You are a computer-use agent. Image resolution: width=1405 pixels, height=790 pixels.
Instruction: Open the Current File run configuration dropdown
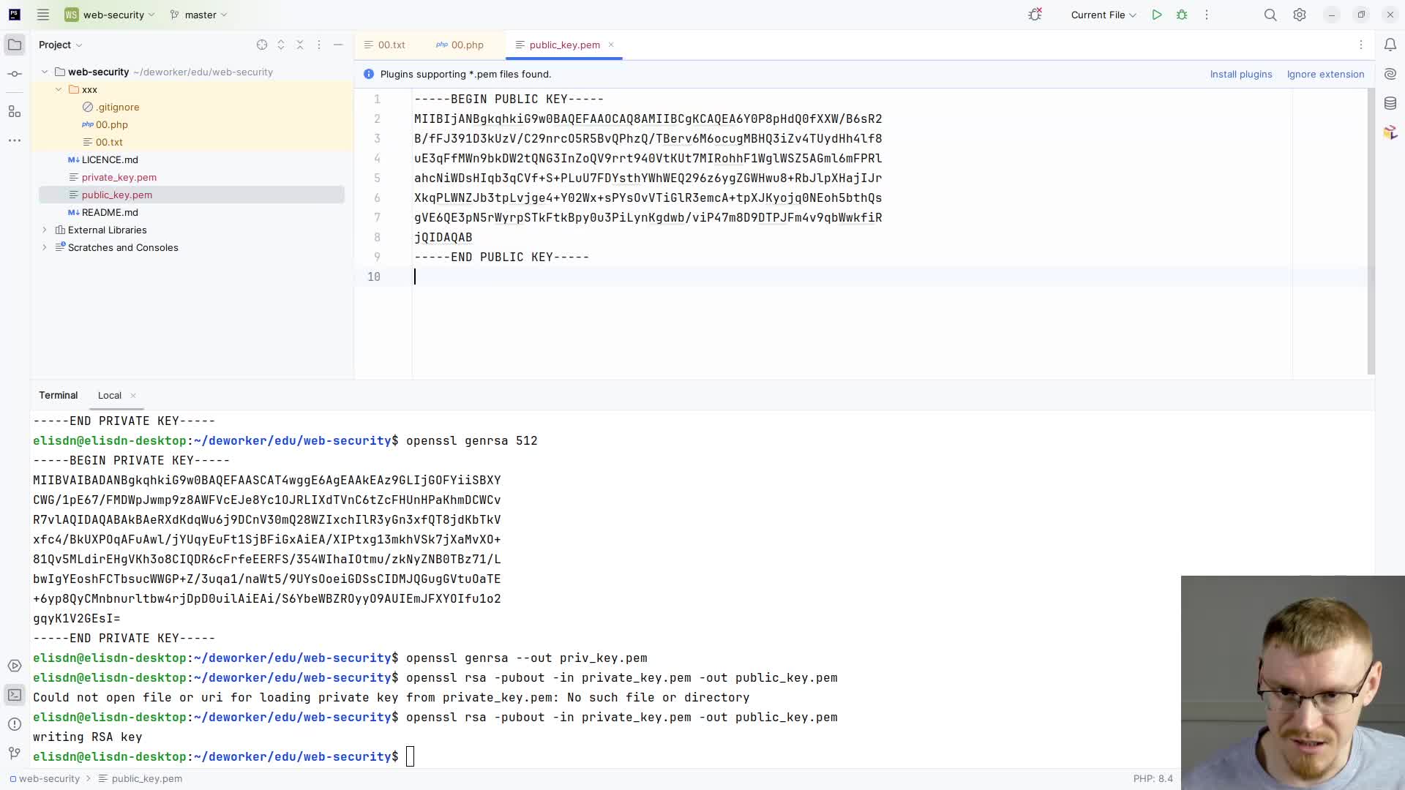pos(1103,15)
